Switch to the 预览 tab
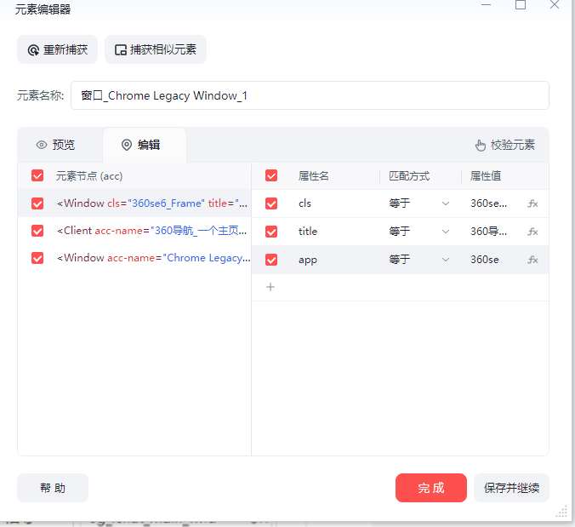 point(55,145)
